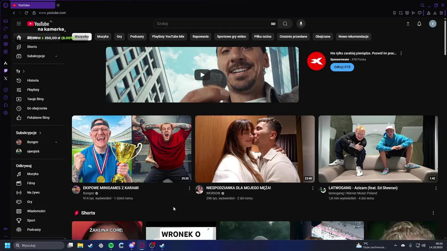Screen dimensions: 447x251
Task: Open X (Twitter) sidebar panel
Action: coord(6,78)
